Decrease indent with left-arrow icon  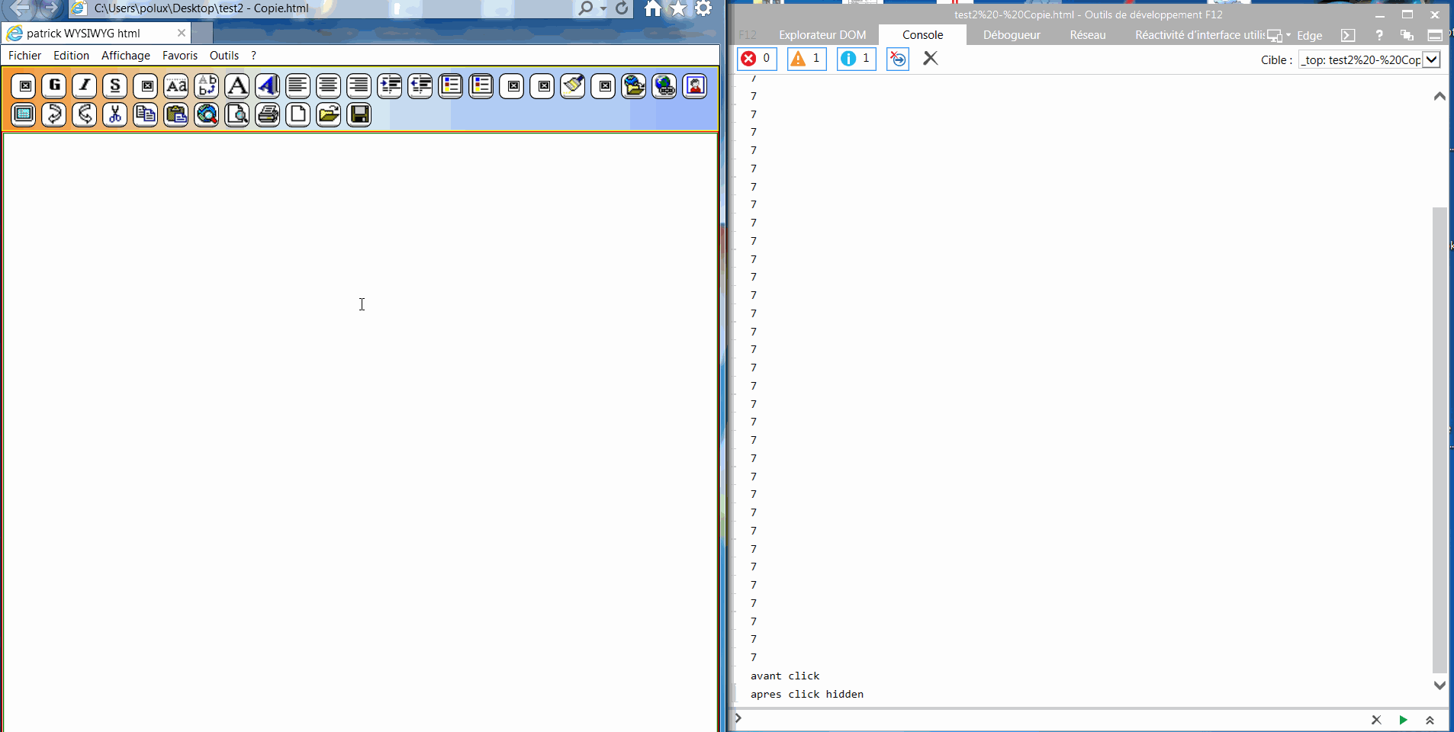click(420, 86)
